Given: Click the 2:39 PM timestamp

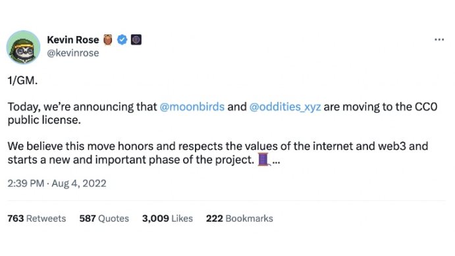Looking at the screenshot, I should (x=26, y=183).
